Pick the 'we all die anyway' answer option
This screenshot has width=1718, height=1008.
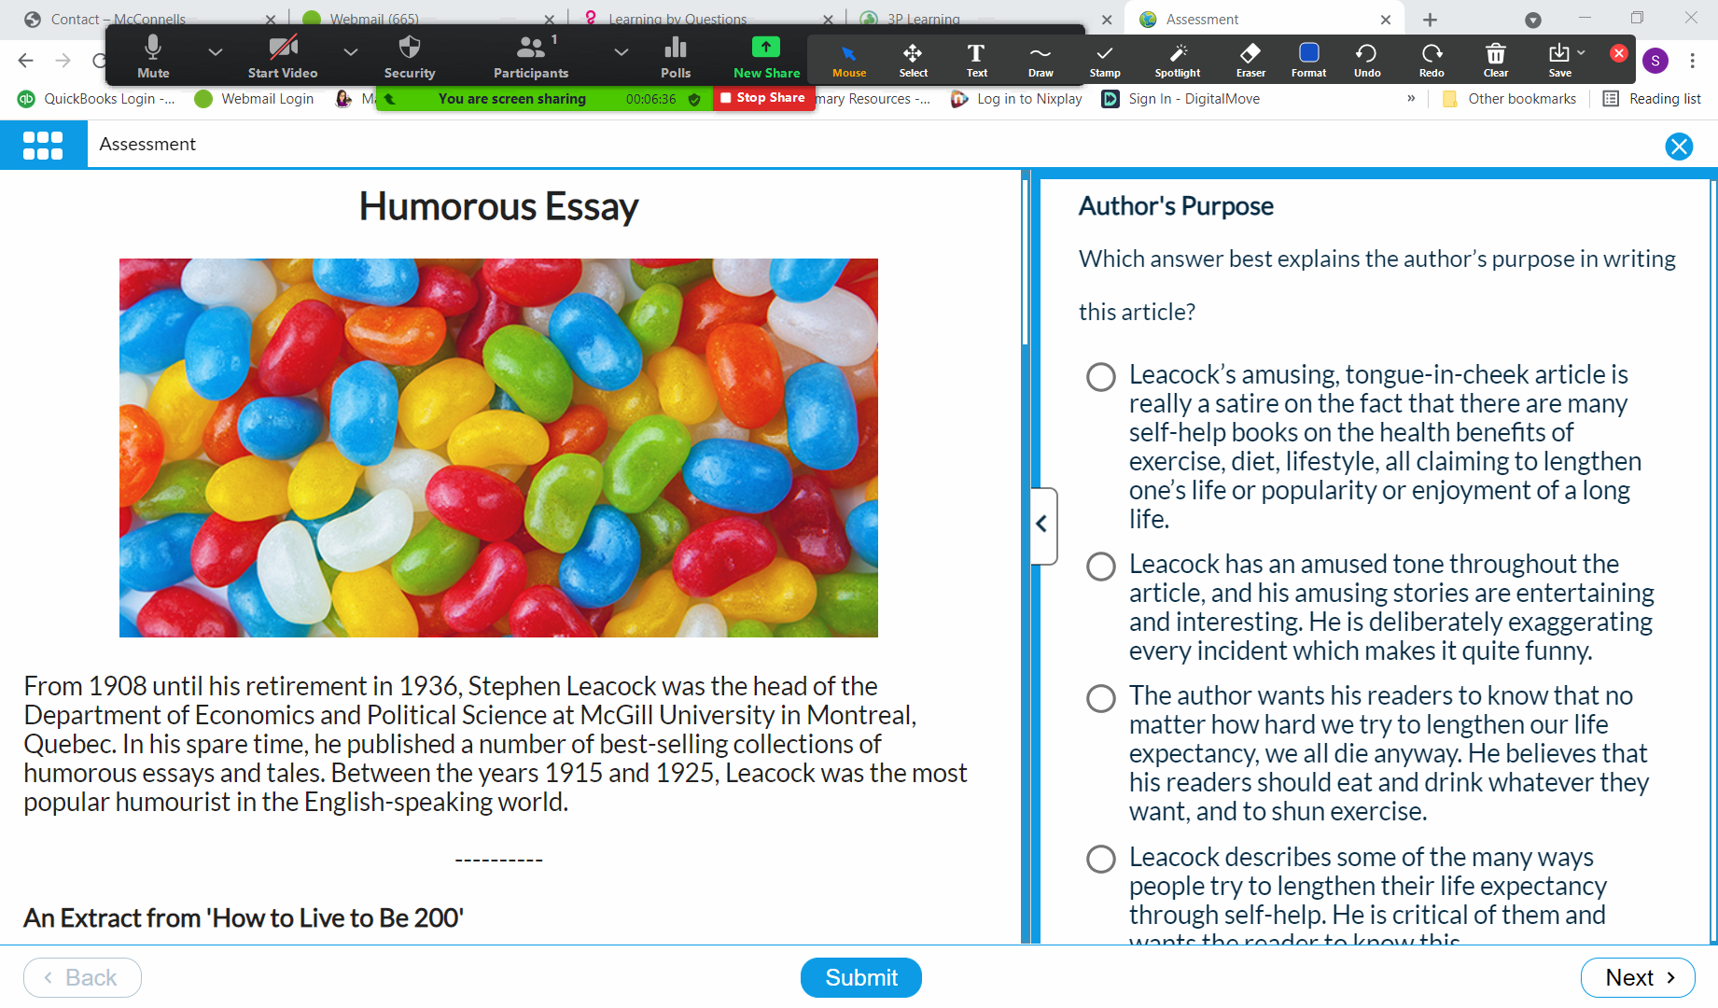coord(1101,698)
